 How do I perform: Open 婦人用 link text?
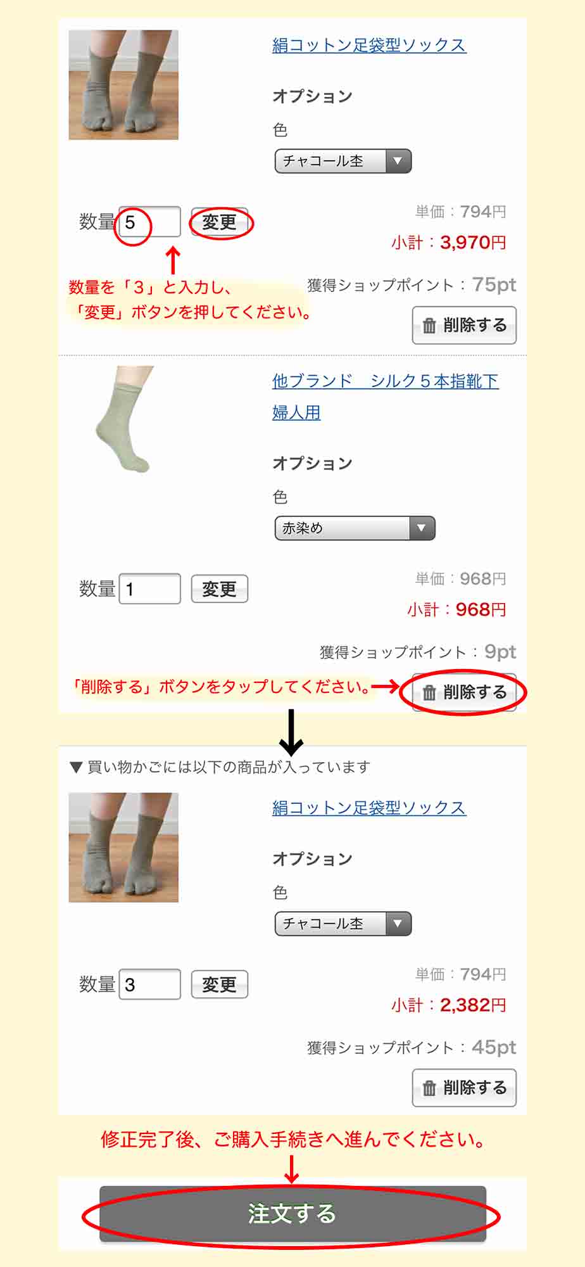click(296, 412)
